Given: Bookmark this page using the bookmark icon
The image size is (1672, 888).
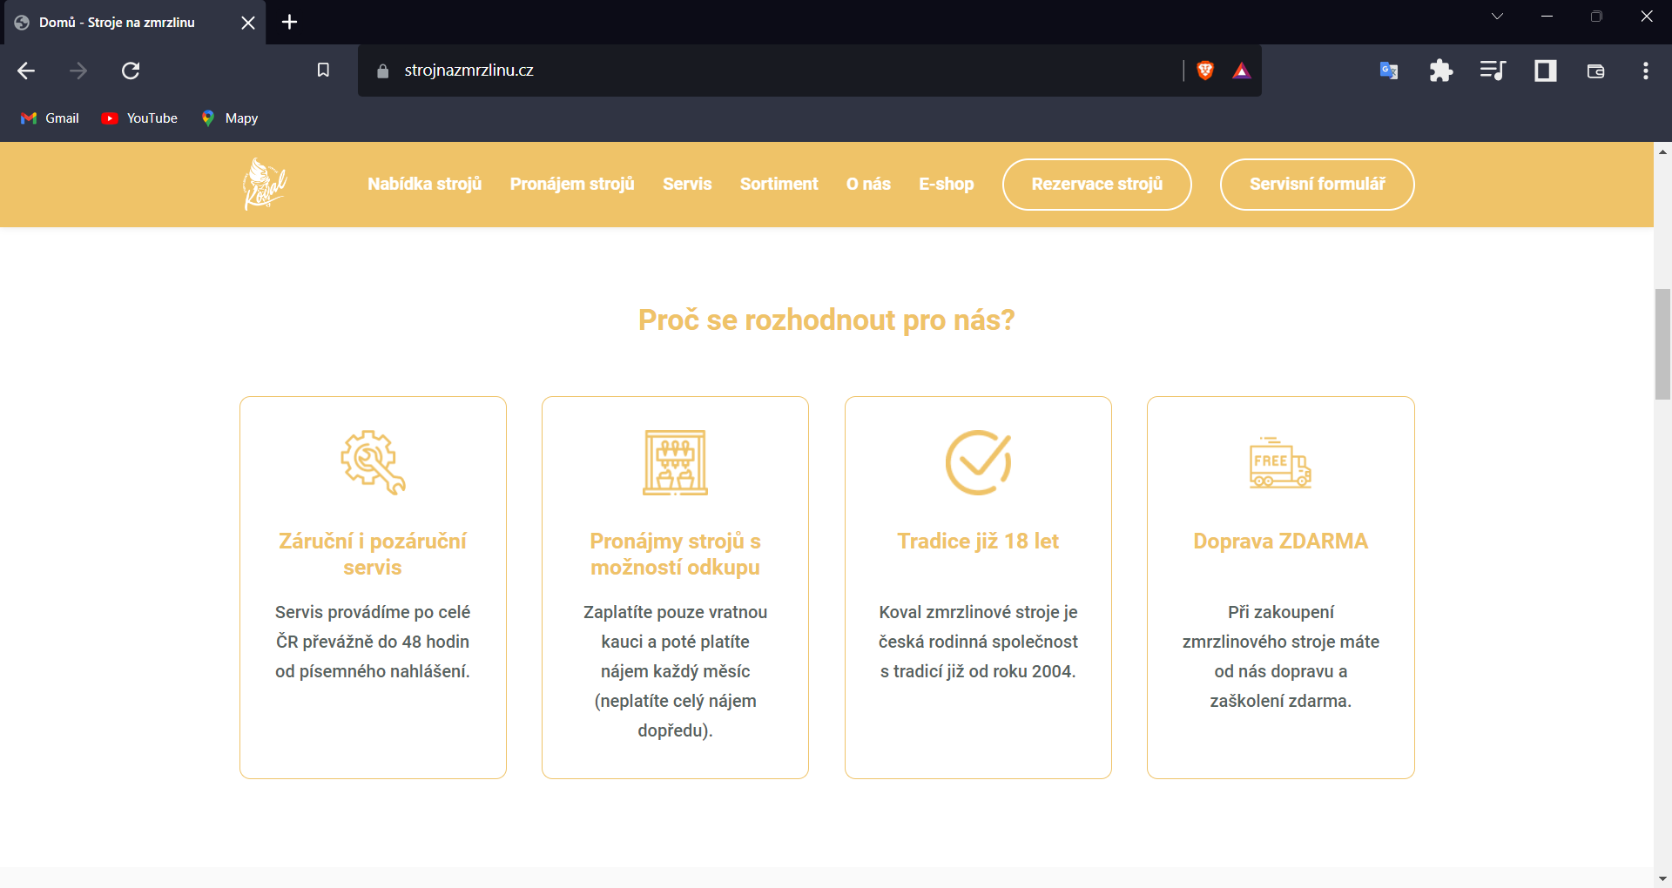Looking at the screenshot, I should [x=323, y=71].
